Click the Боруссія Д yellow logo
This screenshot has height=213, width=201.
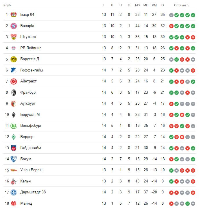(14, 59)
